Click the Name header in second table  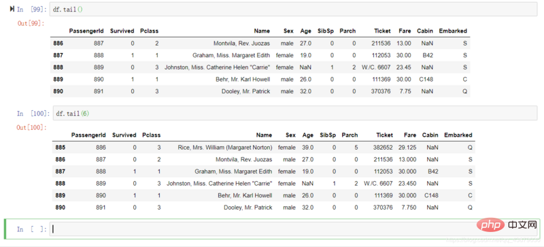click(264, 135)
